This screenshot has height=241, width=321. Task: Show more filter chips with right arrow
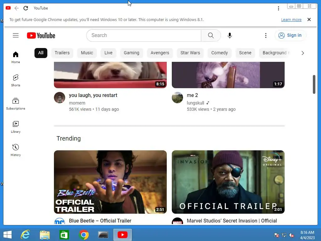(303, 53)
